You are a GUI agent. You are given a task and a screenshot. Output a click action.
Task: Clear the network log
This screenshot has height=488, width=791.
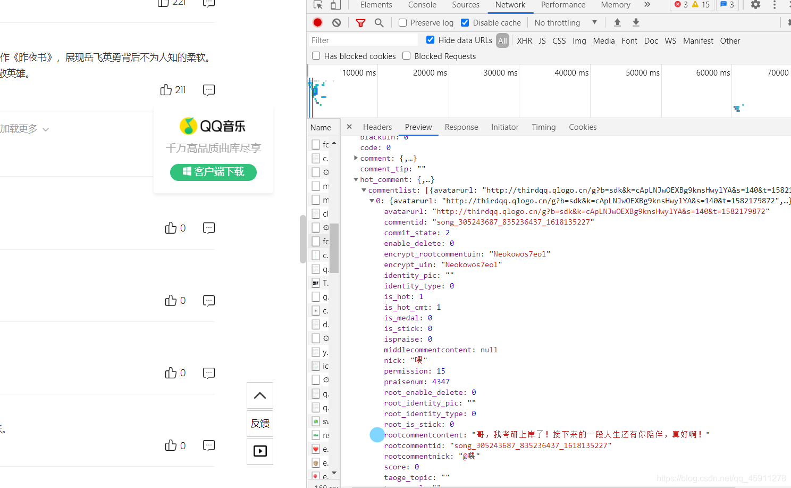coord(336,22)
